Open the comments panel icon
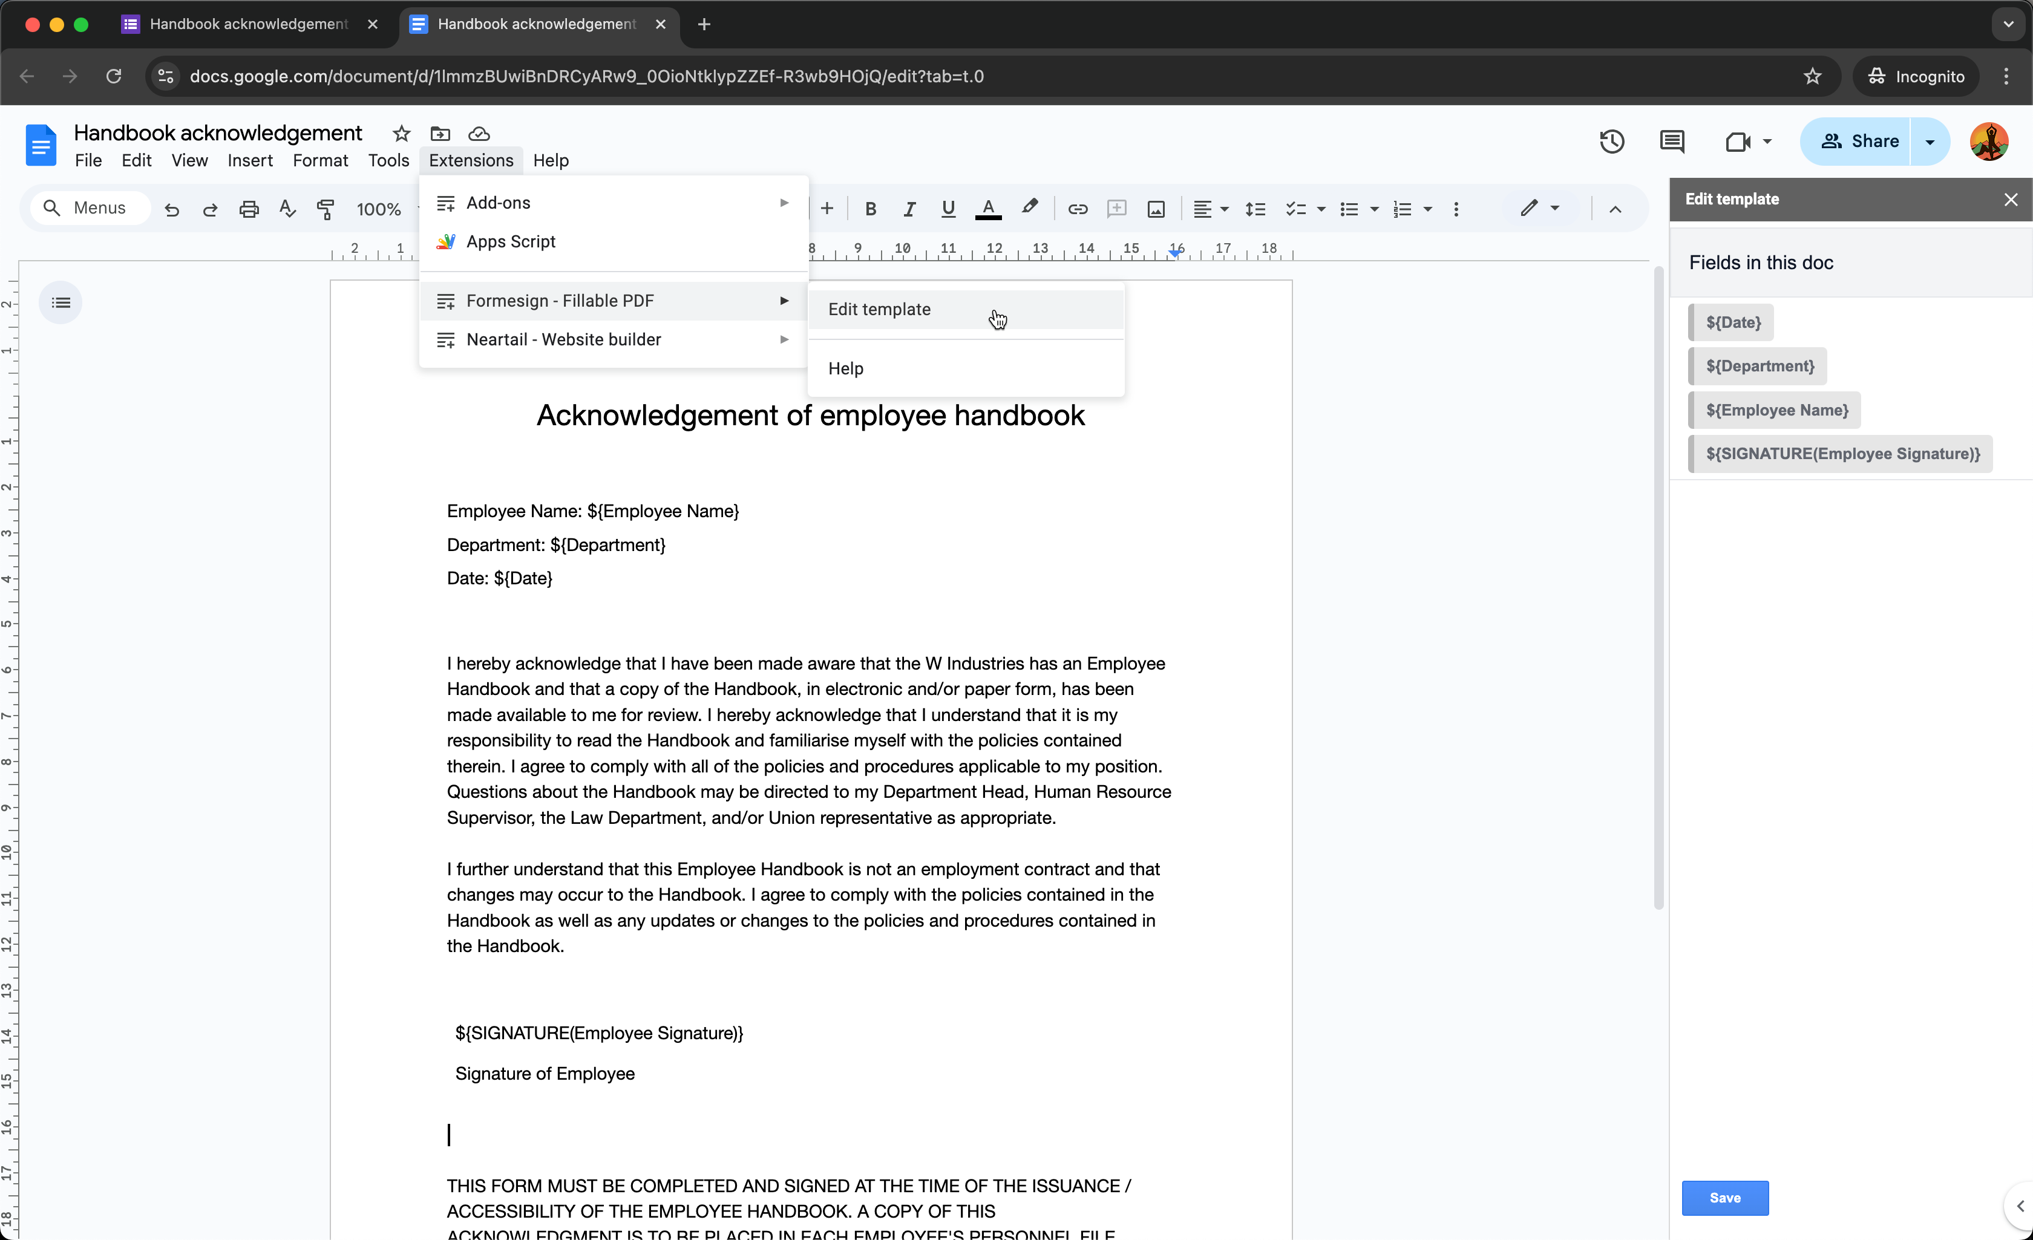This screenshot has width=2033, height=1240. [x=1672, y=141]
